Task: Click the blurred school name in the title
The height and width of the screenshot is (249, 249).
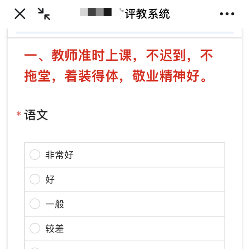Action: 100,13
